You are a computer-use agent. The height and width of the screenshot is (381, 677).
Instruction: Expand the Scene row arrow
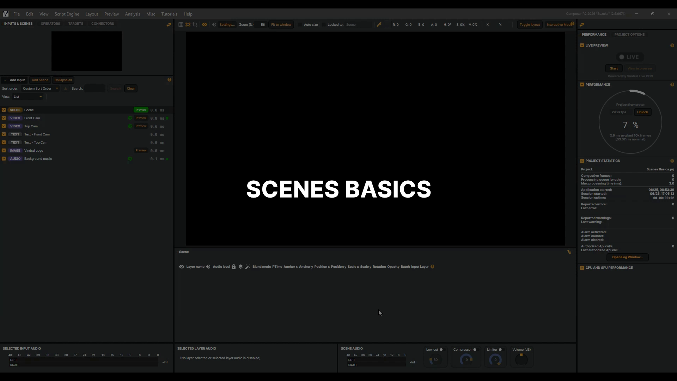point(4,110)
